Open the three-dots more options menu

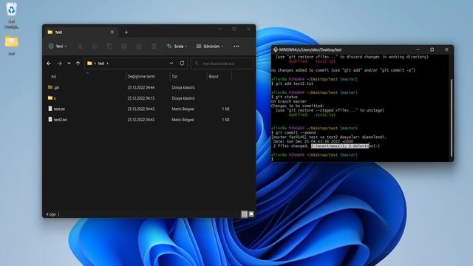[236, 46]
